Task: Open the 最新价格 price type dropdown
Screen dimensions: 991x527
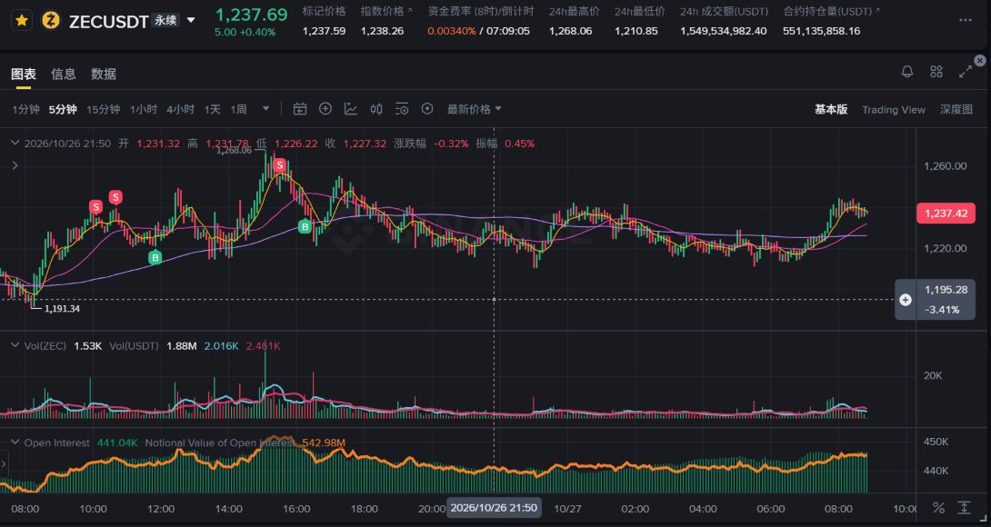Action: [474, 109]
